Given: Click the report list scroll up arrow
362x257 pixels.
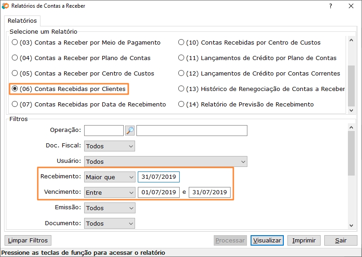Looking at the screenshot, I should tap(352, 40).
